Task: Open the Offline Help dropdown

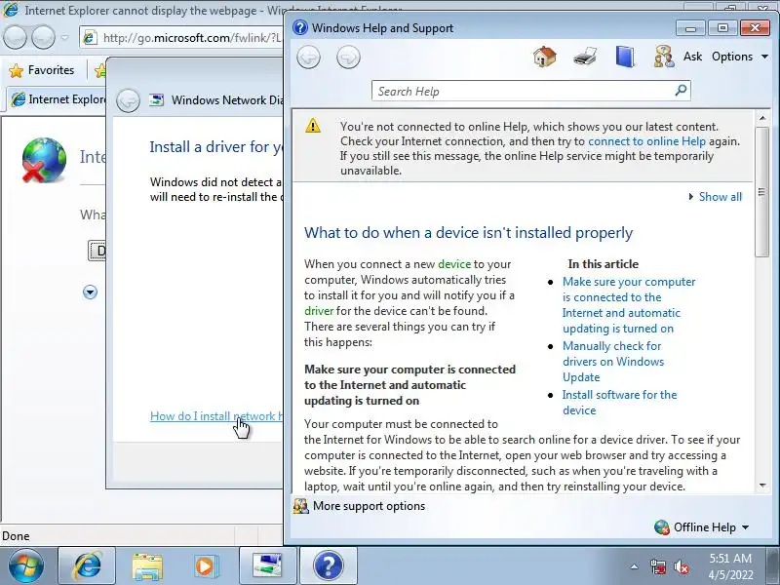Action: [x=702, y=526]
